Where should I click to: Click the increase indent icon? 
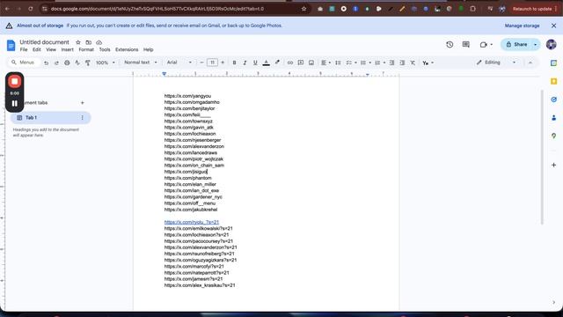[402, 63]
